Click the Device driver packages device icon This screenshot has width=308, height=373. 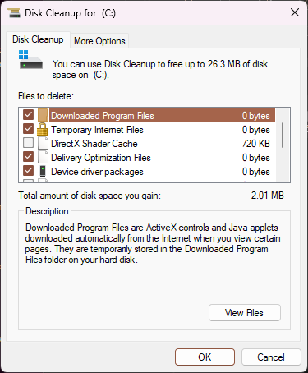43,172
